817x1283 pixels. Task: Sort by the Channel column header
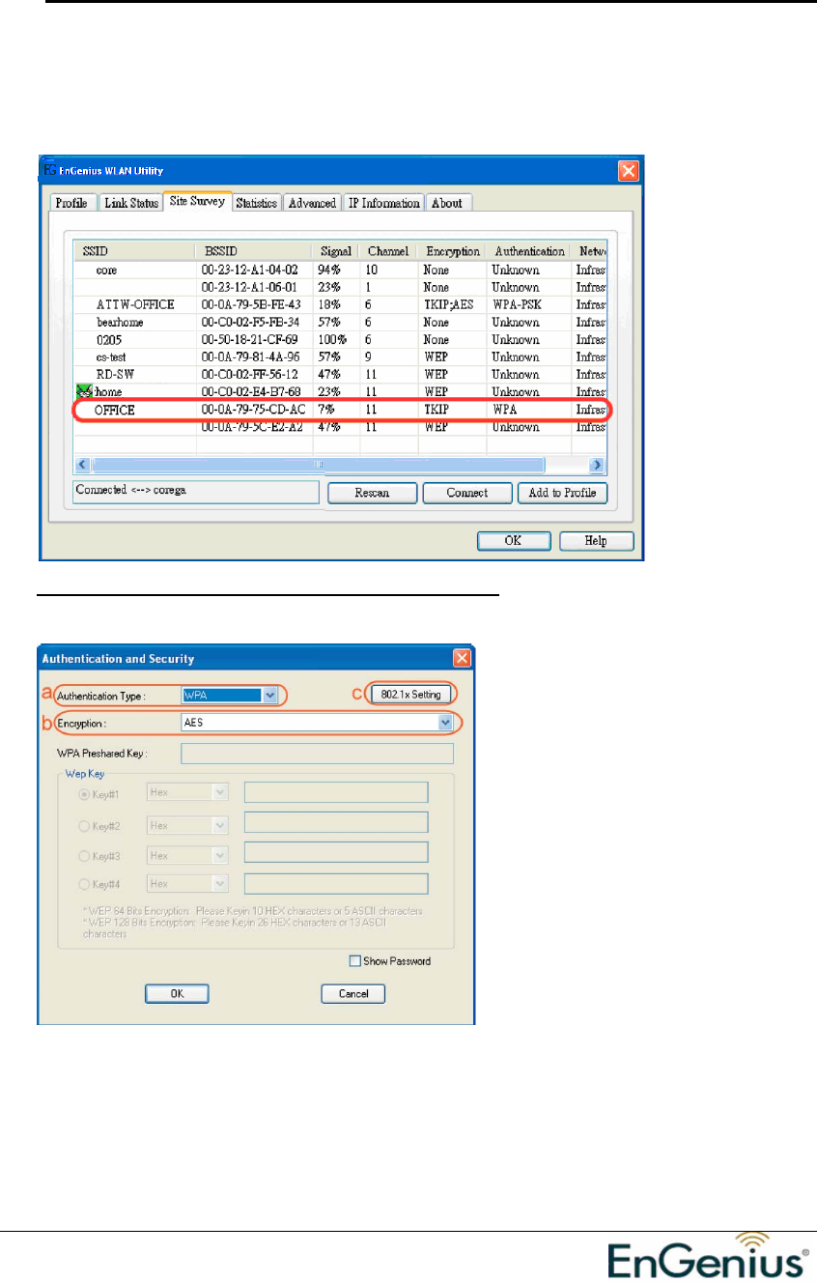388,251
